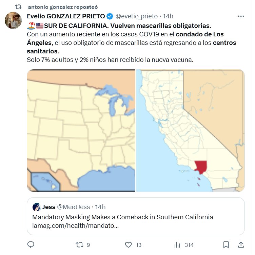
Task: Open the three-dot more options menu
Action: 241,16
